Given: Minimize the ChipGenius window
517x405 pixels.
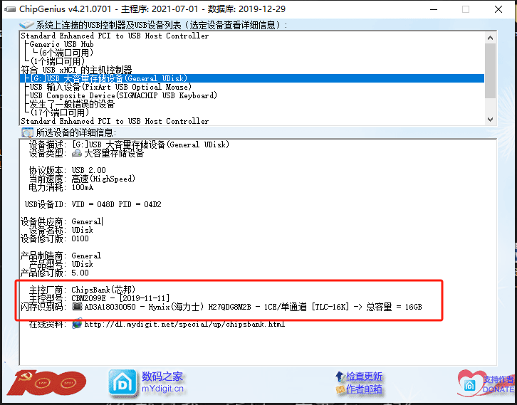Looking at the screenshot, I should pos(433,9).
